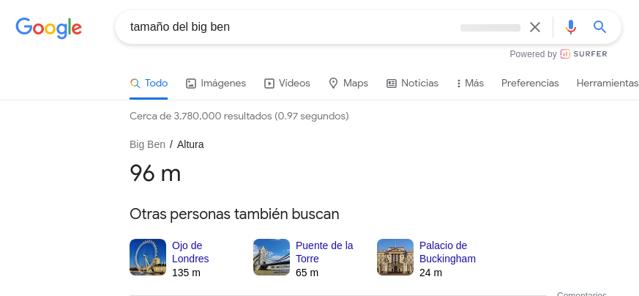The image size is (639, 296).
Task: Click the Big Ben breadcrumb link
Action: tap(147, 144)
